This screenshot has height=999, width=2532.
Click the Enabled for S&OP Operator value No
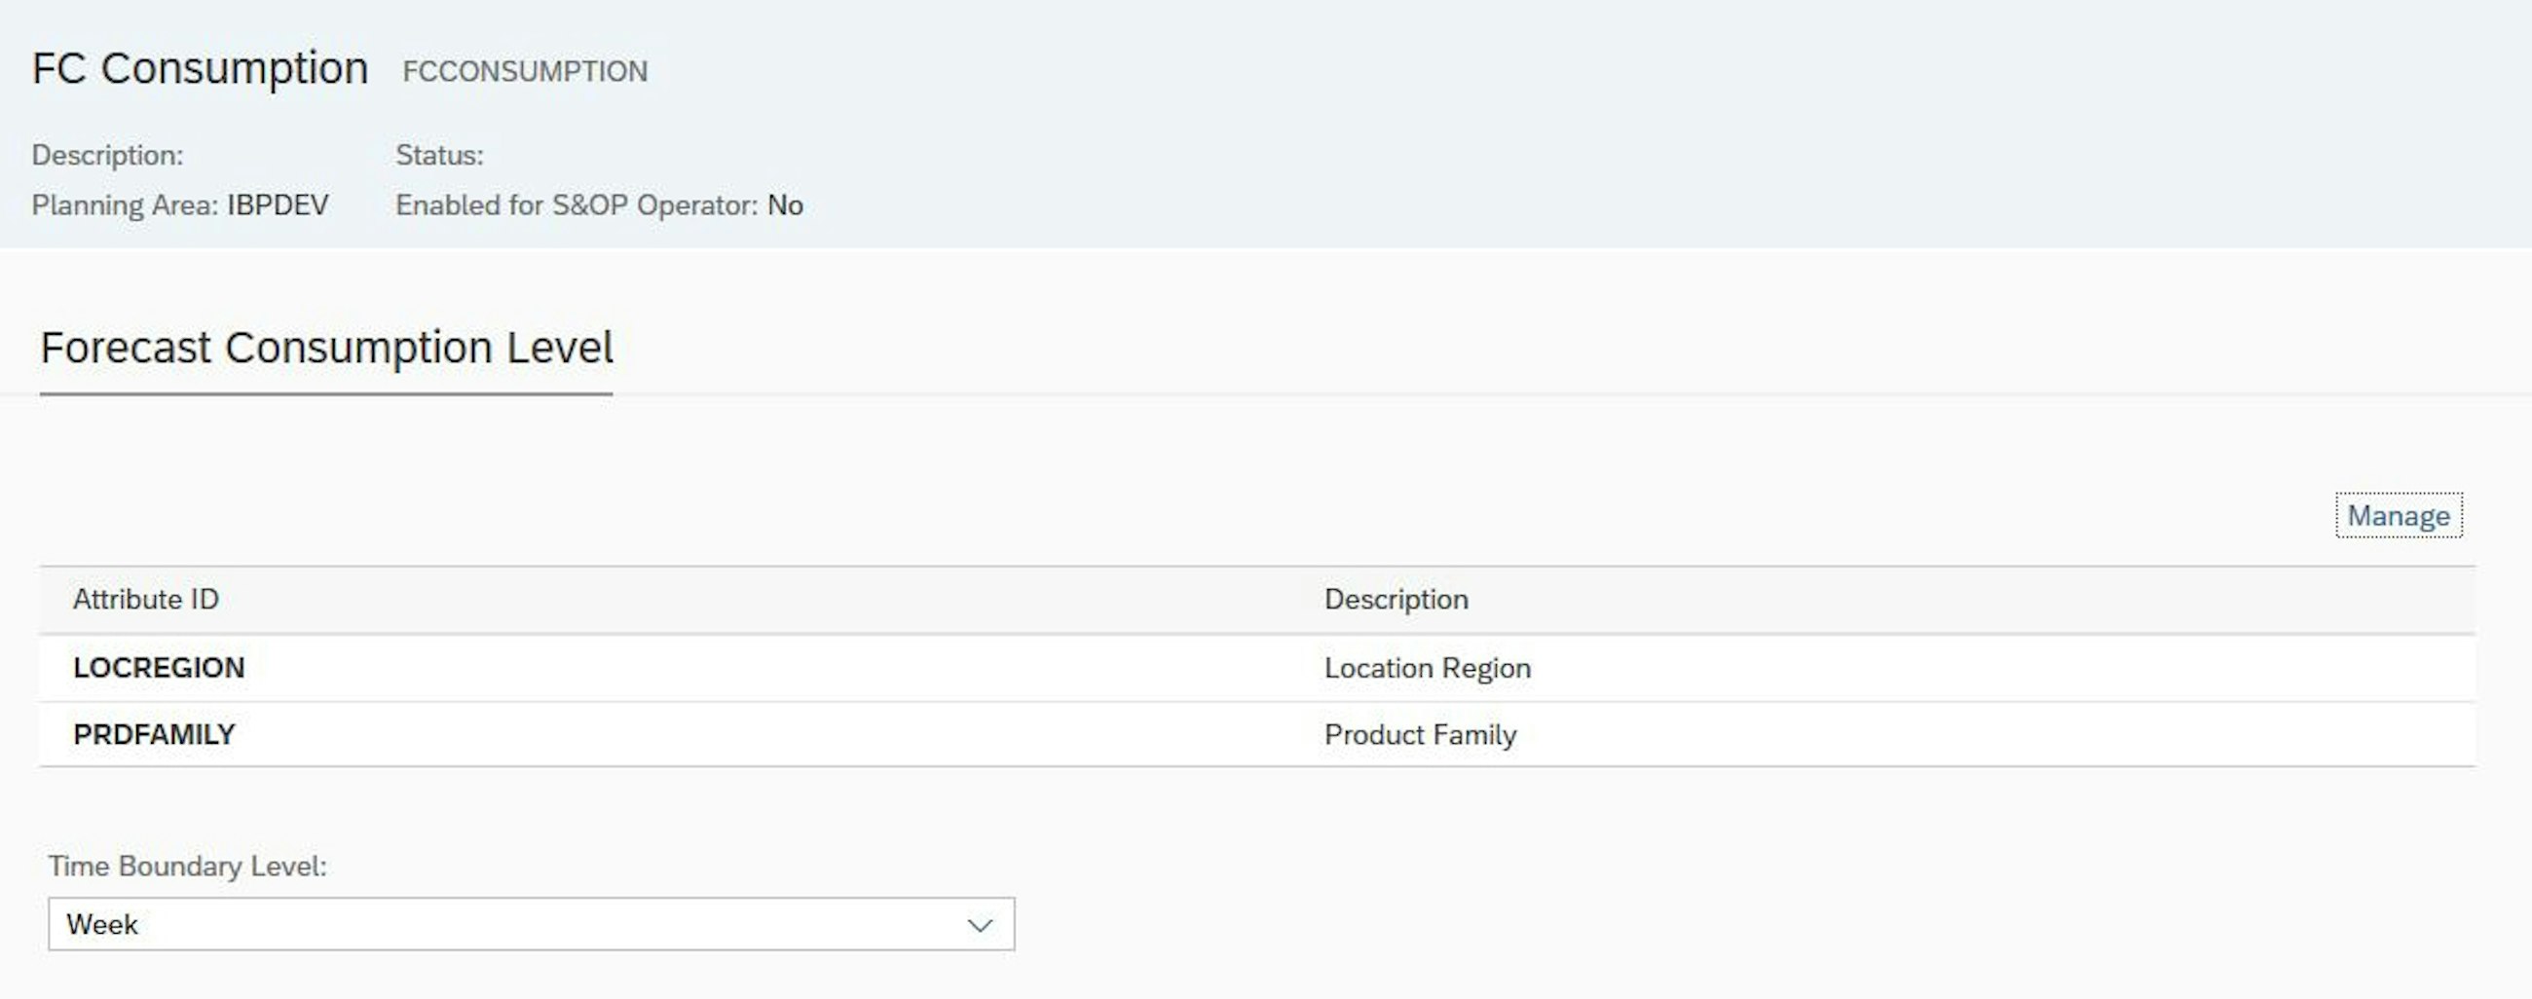pyautogui.click(x=785, y=205)
